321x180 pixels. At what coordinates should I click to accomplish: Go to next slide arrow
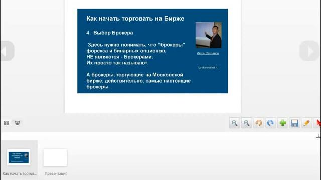(x=309, y=51)
